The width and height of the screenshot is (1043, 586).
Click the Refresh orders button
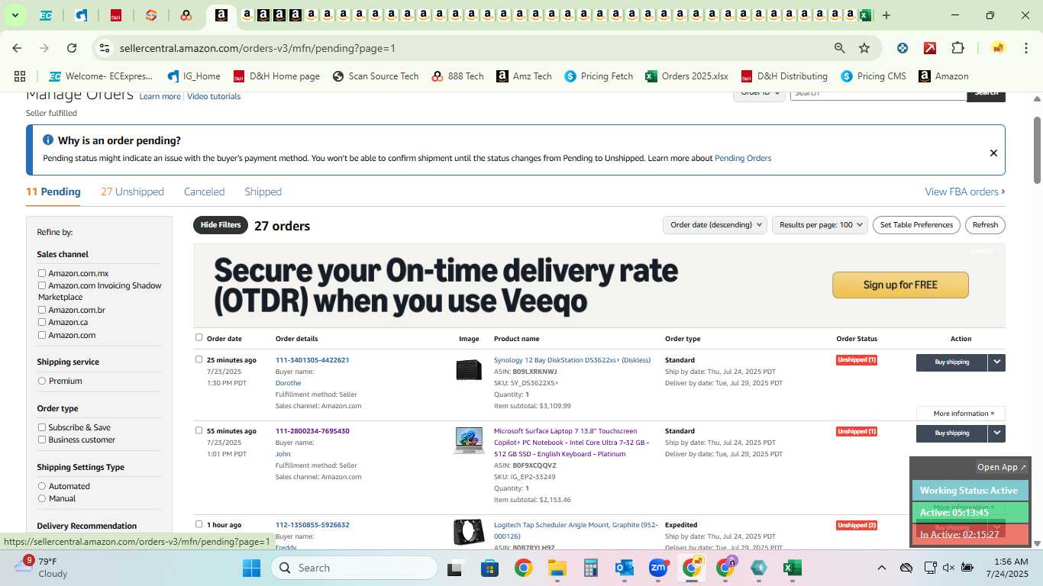click(x=985, y=225)
